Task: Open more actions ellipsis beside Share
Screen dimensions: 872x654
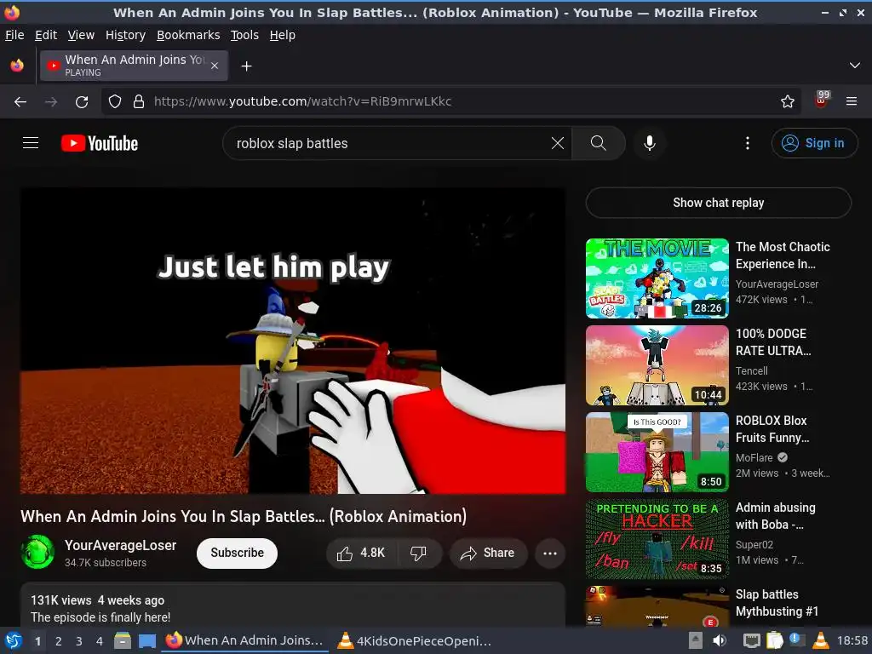Action: (550, 553)
